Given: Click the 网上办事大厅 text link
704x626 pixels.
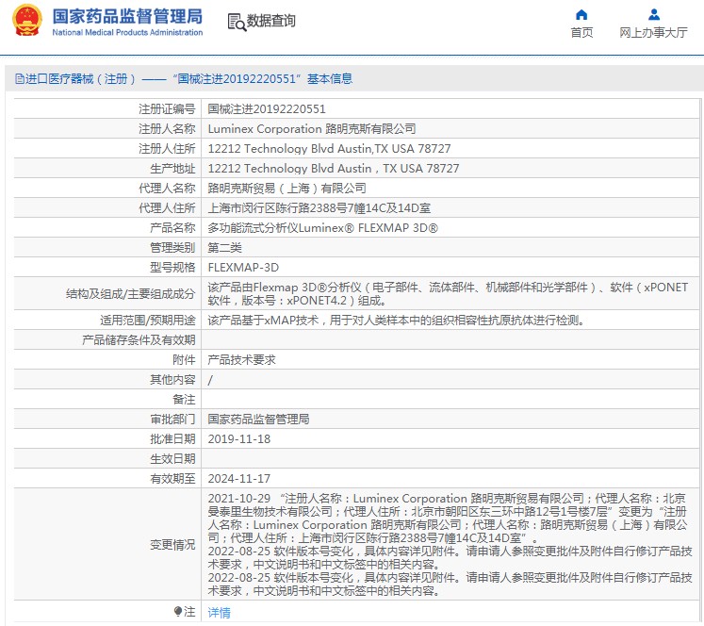Looking at the screenshot, I should 653,32.
